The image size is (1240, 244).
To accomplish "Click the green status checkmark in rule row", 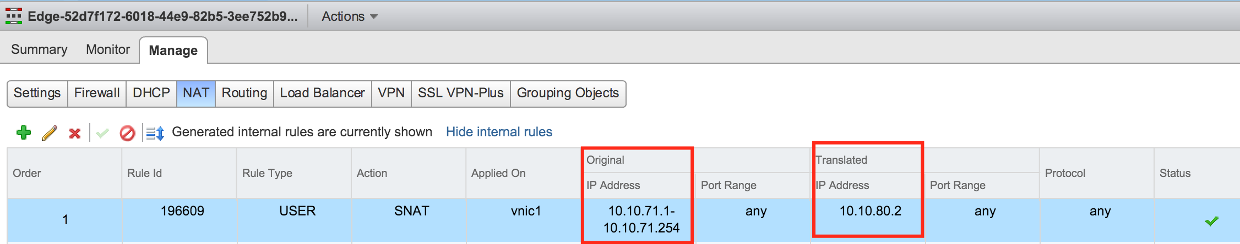I will click(1211, 221).
